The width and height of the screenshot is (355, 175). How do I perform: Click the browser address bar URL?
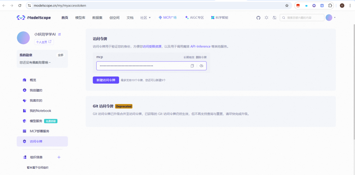coord(60,6)
